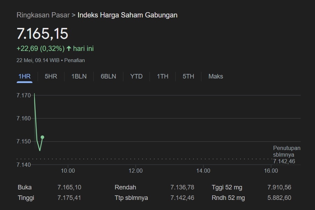Switch to the 5HR chart range
315x210 pixels.
tap(51, 76)
